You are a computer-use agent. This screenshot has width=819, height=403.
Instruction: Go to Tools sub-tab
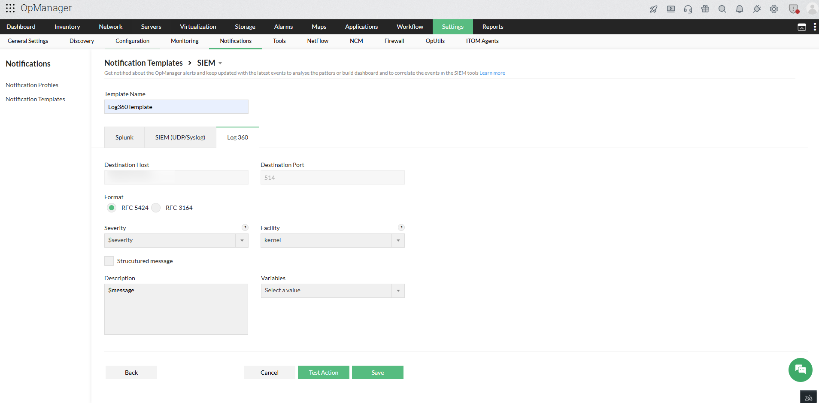[279, 41]
